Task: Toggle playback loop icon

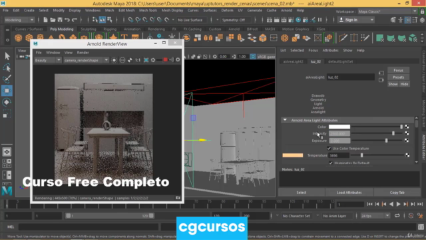Action: click(397, 216)
